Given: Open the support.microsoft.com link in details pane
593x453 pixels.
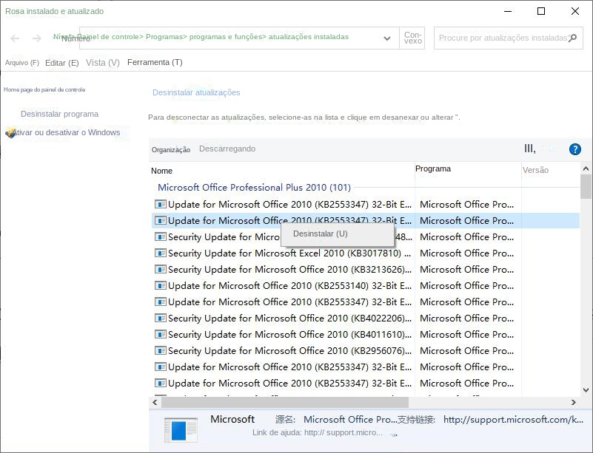Looking at the screenshot, I should [513, 420].
